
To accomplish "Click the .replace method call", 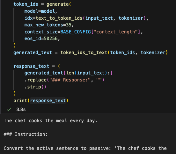I will [36, 80].
